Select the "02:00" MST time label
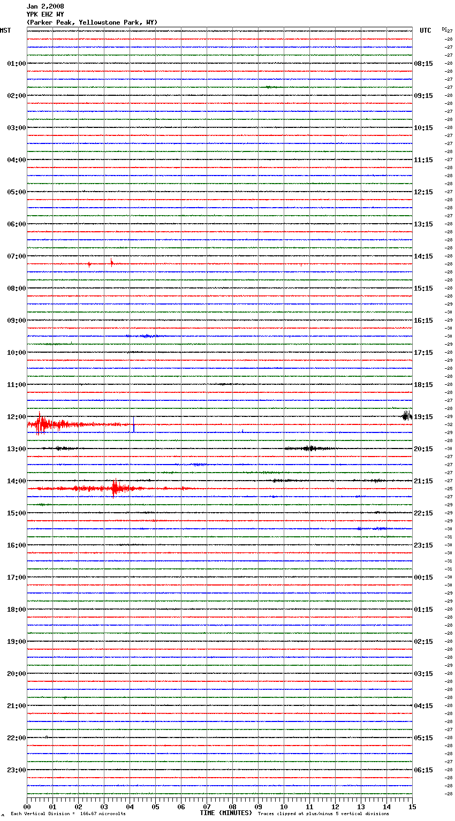This screenshot has height=821, width=455. pyautogui.click(x=16, y=96)
